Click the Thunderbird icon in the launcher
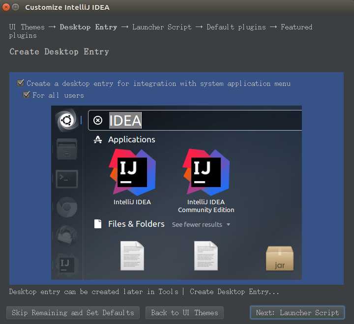 (x=66, y=235)
